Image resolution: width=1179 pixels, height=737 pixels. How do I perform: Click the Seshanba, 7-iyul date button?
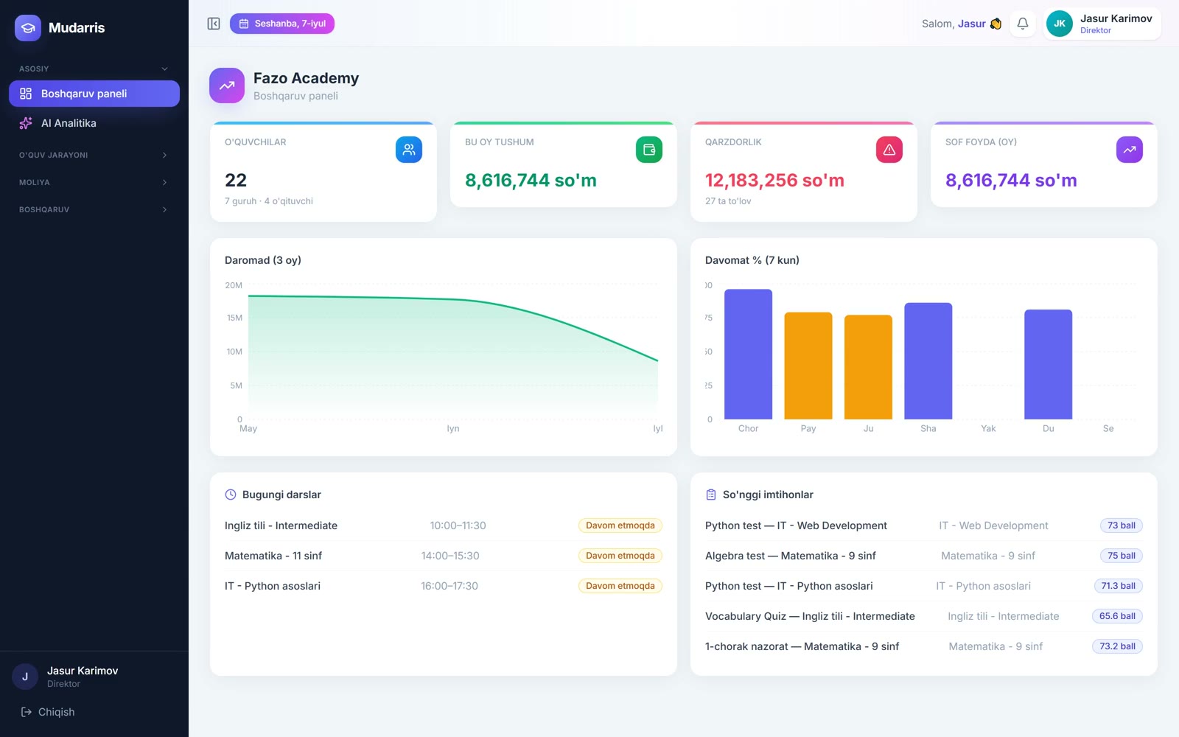(x=282, y=24)
